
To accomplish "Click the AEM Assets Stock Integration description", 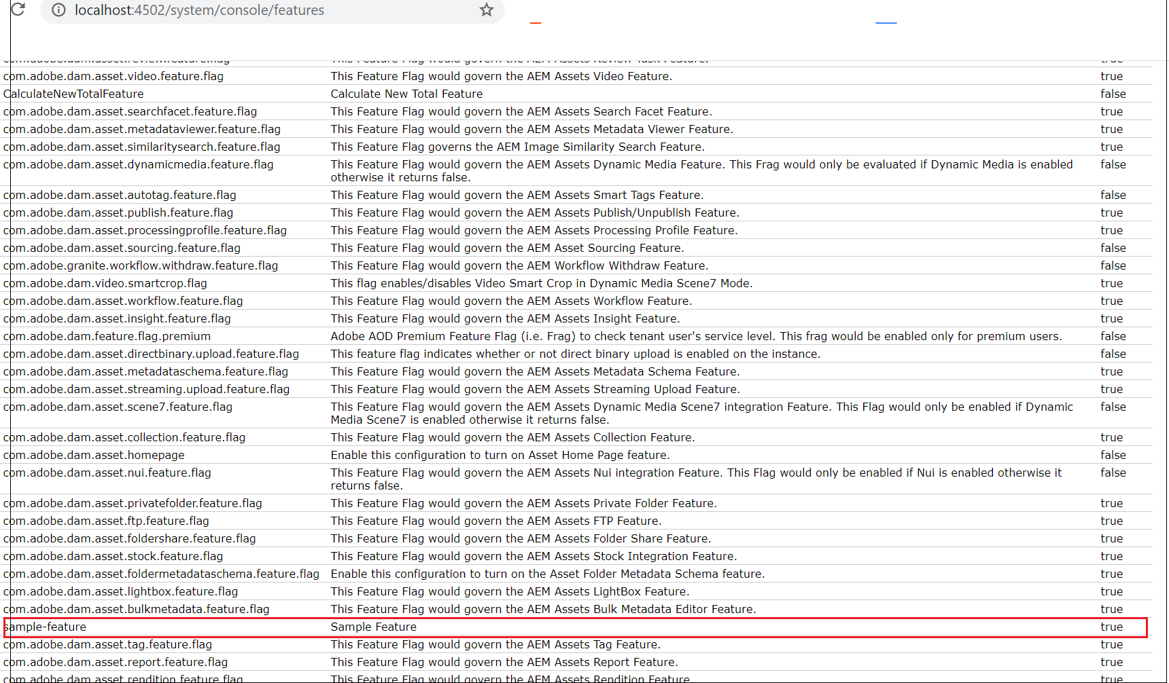I will click(534, 556).
